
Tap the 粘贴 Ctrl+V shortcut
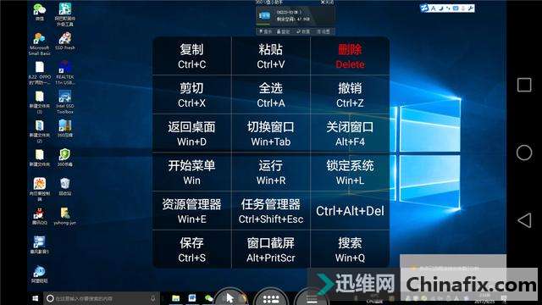point(271,56)
